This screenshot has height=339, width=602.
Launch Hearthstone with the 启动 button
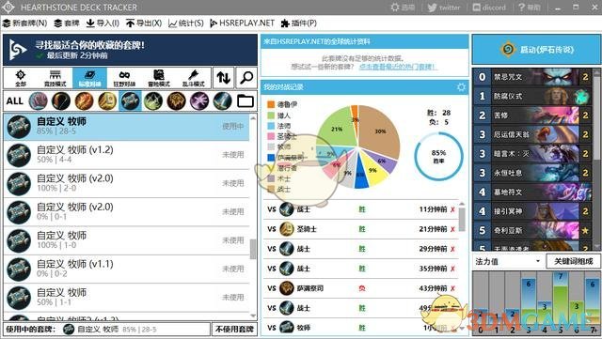click(x=537, y=50)
